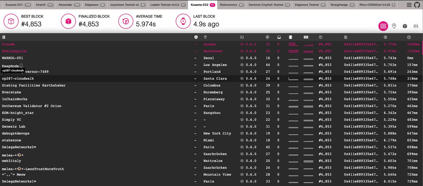
Task: Click the 1008ms propagation time value
Action: click(413, 44)
